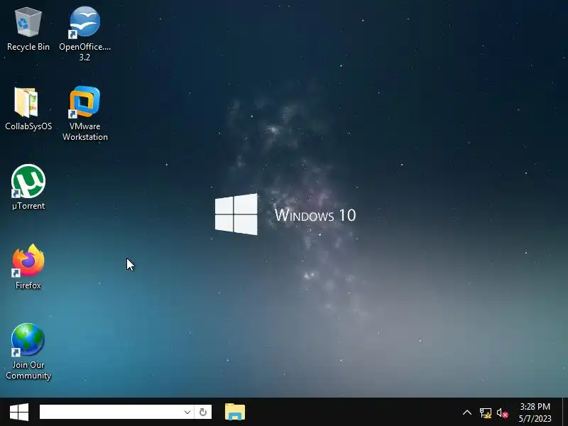Open the network status tray icon
This screenshot has height=426, width=568.
click(x=486, y=413)
